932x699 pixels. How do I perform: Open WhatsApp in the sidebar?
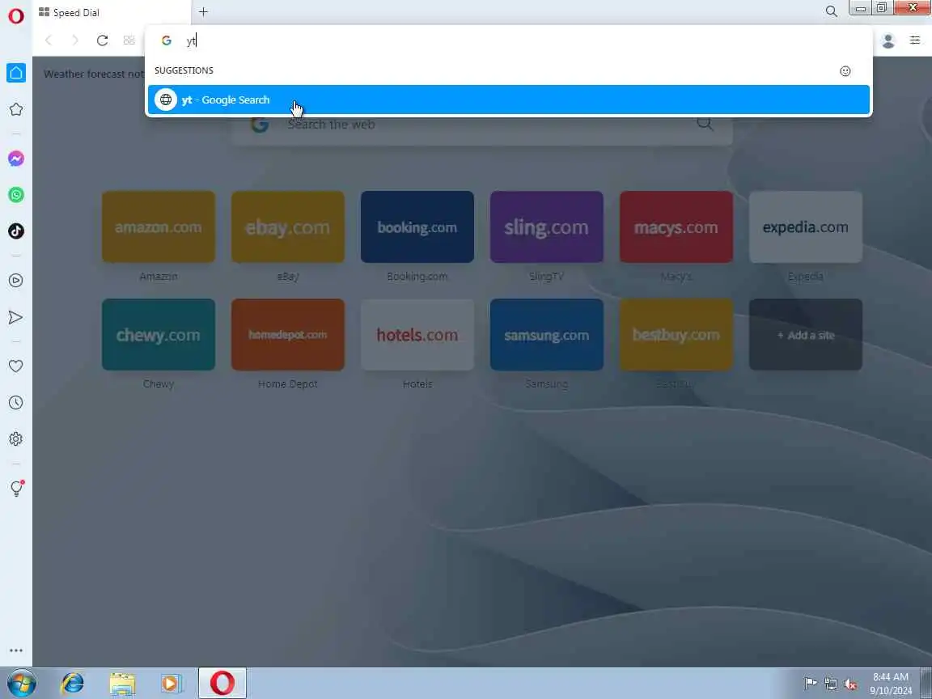pos(16,195)
